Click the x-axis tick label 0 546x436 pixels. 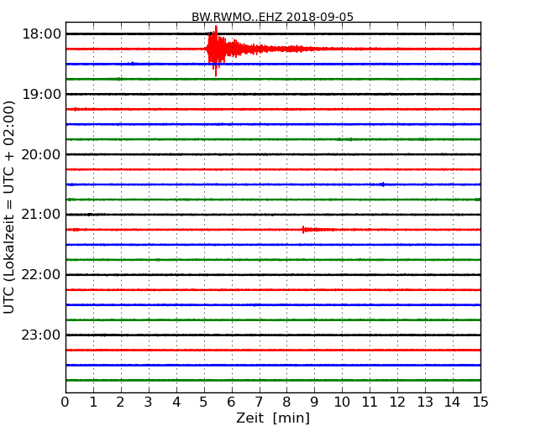(66, 402)
